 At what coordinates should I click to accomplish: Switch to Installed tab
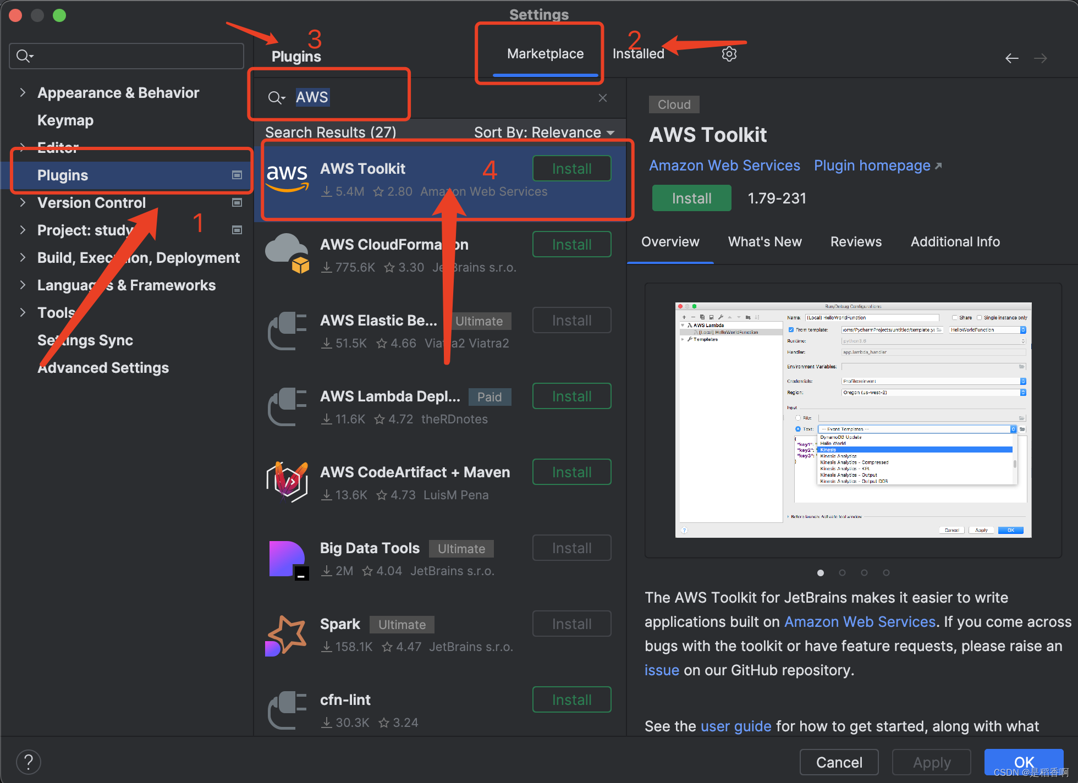639,54
